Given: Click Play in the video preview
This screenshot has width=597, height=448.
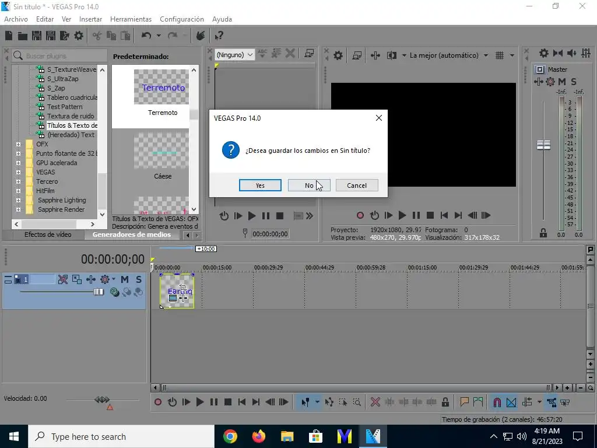Looking at the screenshot, I should pyautogui.click(x=402, y=216).
